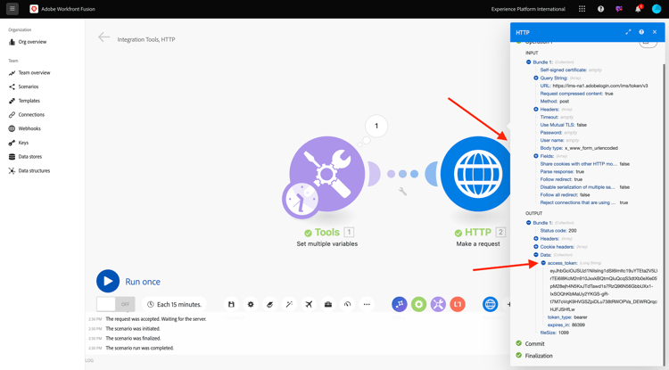Click the URL value ims-na1.adobelogin.com
The image size is (669, 370).
600,86
